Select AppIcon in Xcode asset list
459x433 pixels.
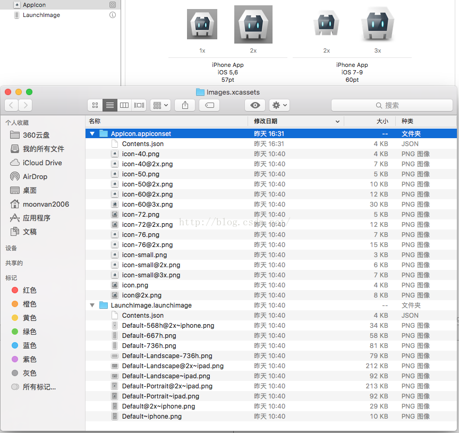point(60,5)
